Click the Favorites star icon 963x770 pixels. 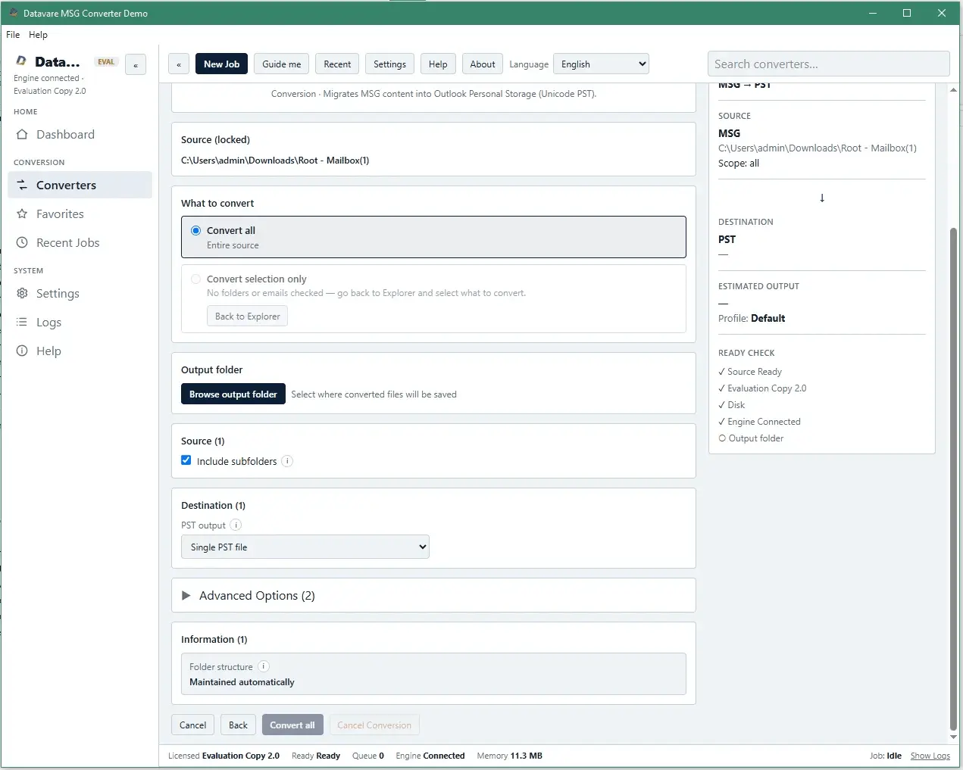tap(22, 214)
